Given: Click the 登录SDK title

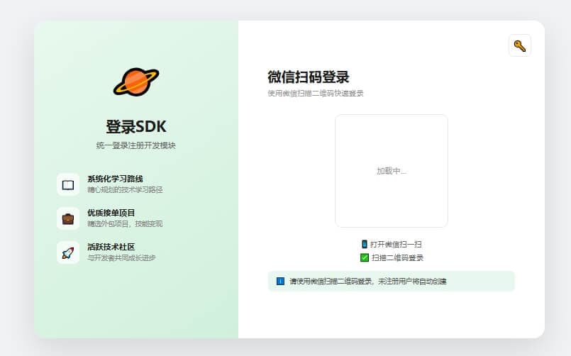Looking at the screenshot, I should [136, 127].
